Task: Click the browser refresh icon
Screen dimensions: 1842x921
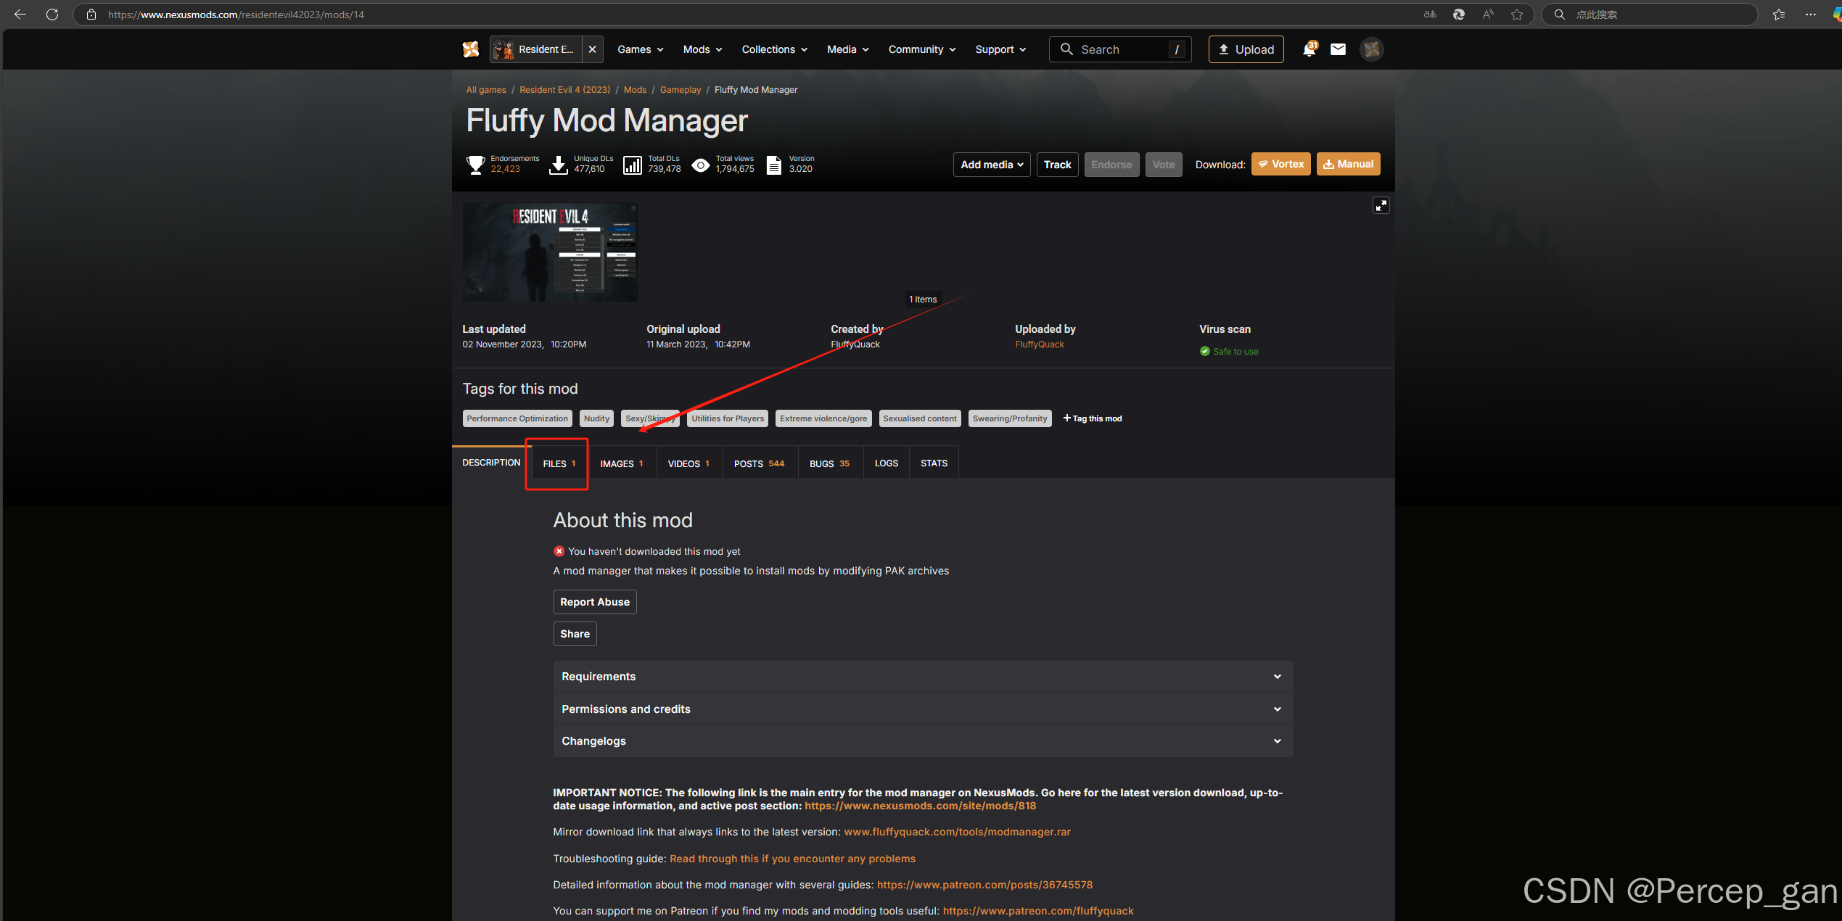Action: pyautogui.click(x=52, y=15)
